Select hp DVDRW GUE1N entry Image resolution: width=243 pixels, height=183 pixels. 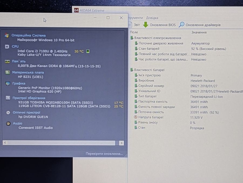tap(33, 117)
